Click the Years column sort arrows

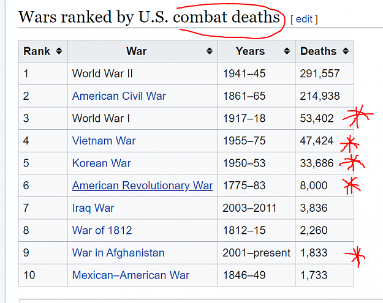tap(287, 51)
